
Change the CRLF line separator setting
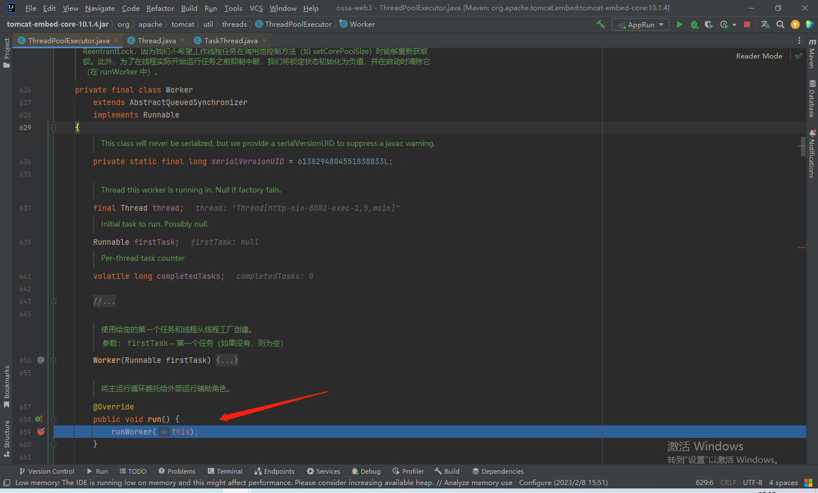tap(728, 483)
